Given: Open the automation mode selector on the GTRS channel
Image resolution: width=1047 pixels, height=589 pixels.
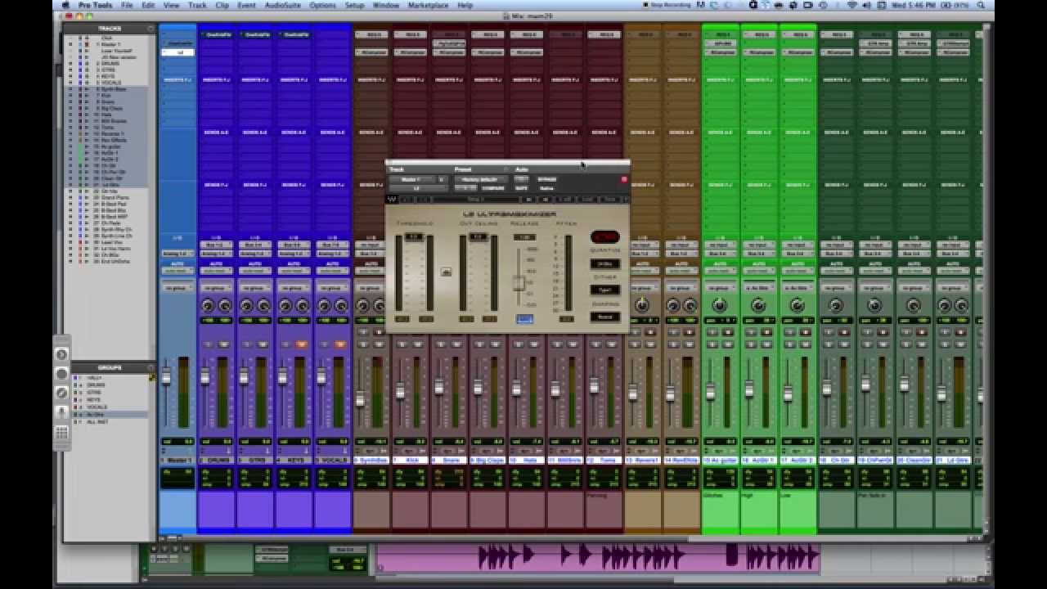Looking at the screenshot, I should 255,271.
